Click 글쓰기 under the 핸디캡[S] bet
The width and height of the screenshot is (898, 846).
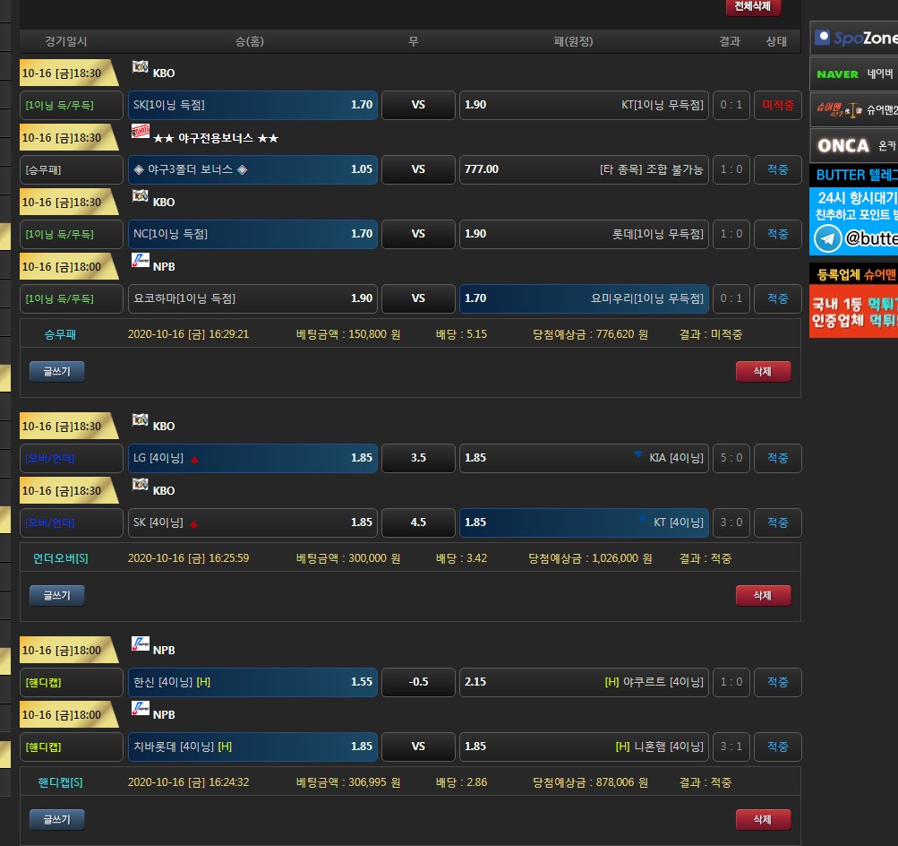pyautogui.click(x=56, y=818)
